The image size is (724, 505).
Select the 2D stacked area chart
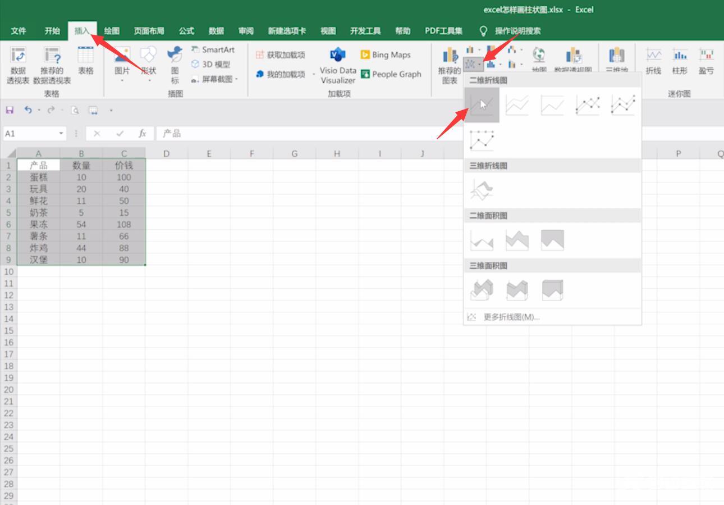517,240
